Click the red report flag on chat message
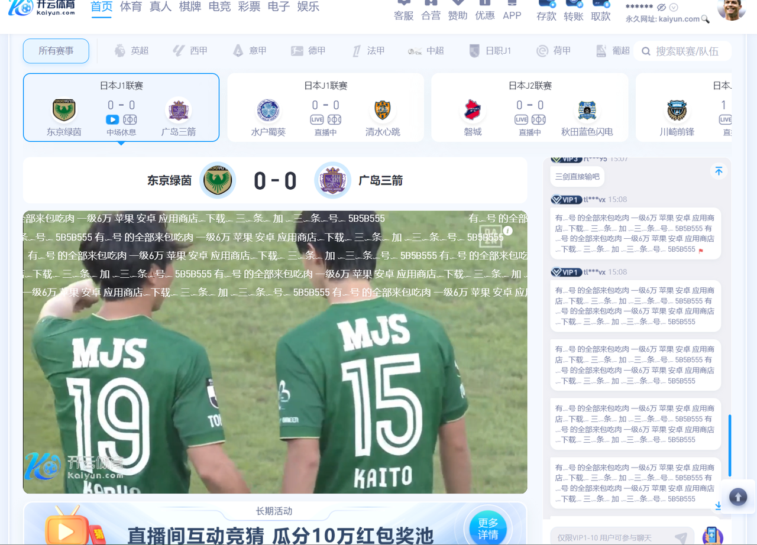Screen dimensions: 757x545 click(701, 251)
